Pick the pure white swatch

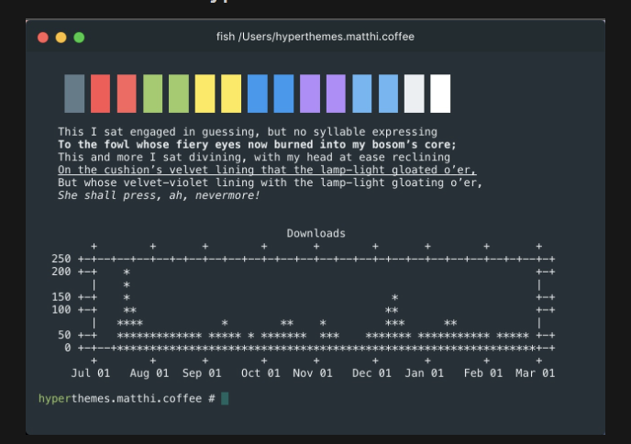(x=440, y=94)
